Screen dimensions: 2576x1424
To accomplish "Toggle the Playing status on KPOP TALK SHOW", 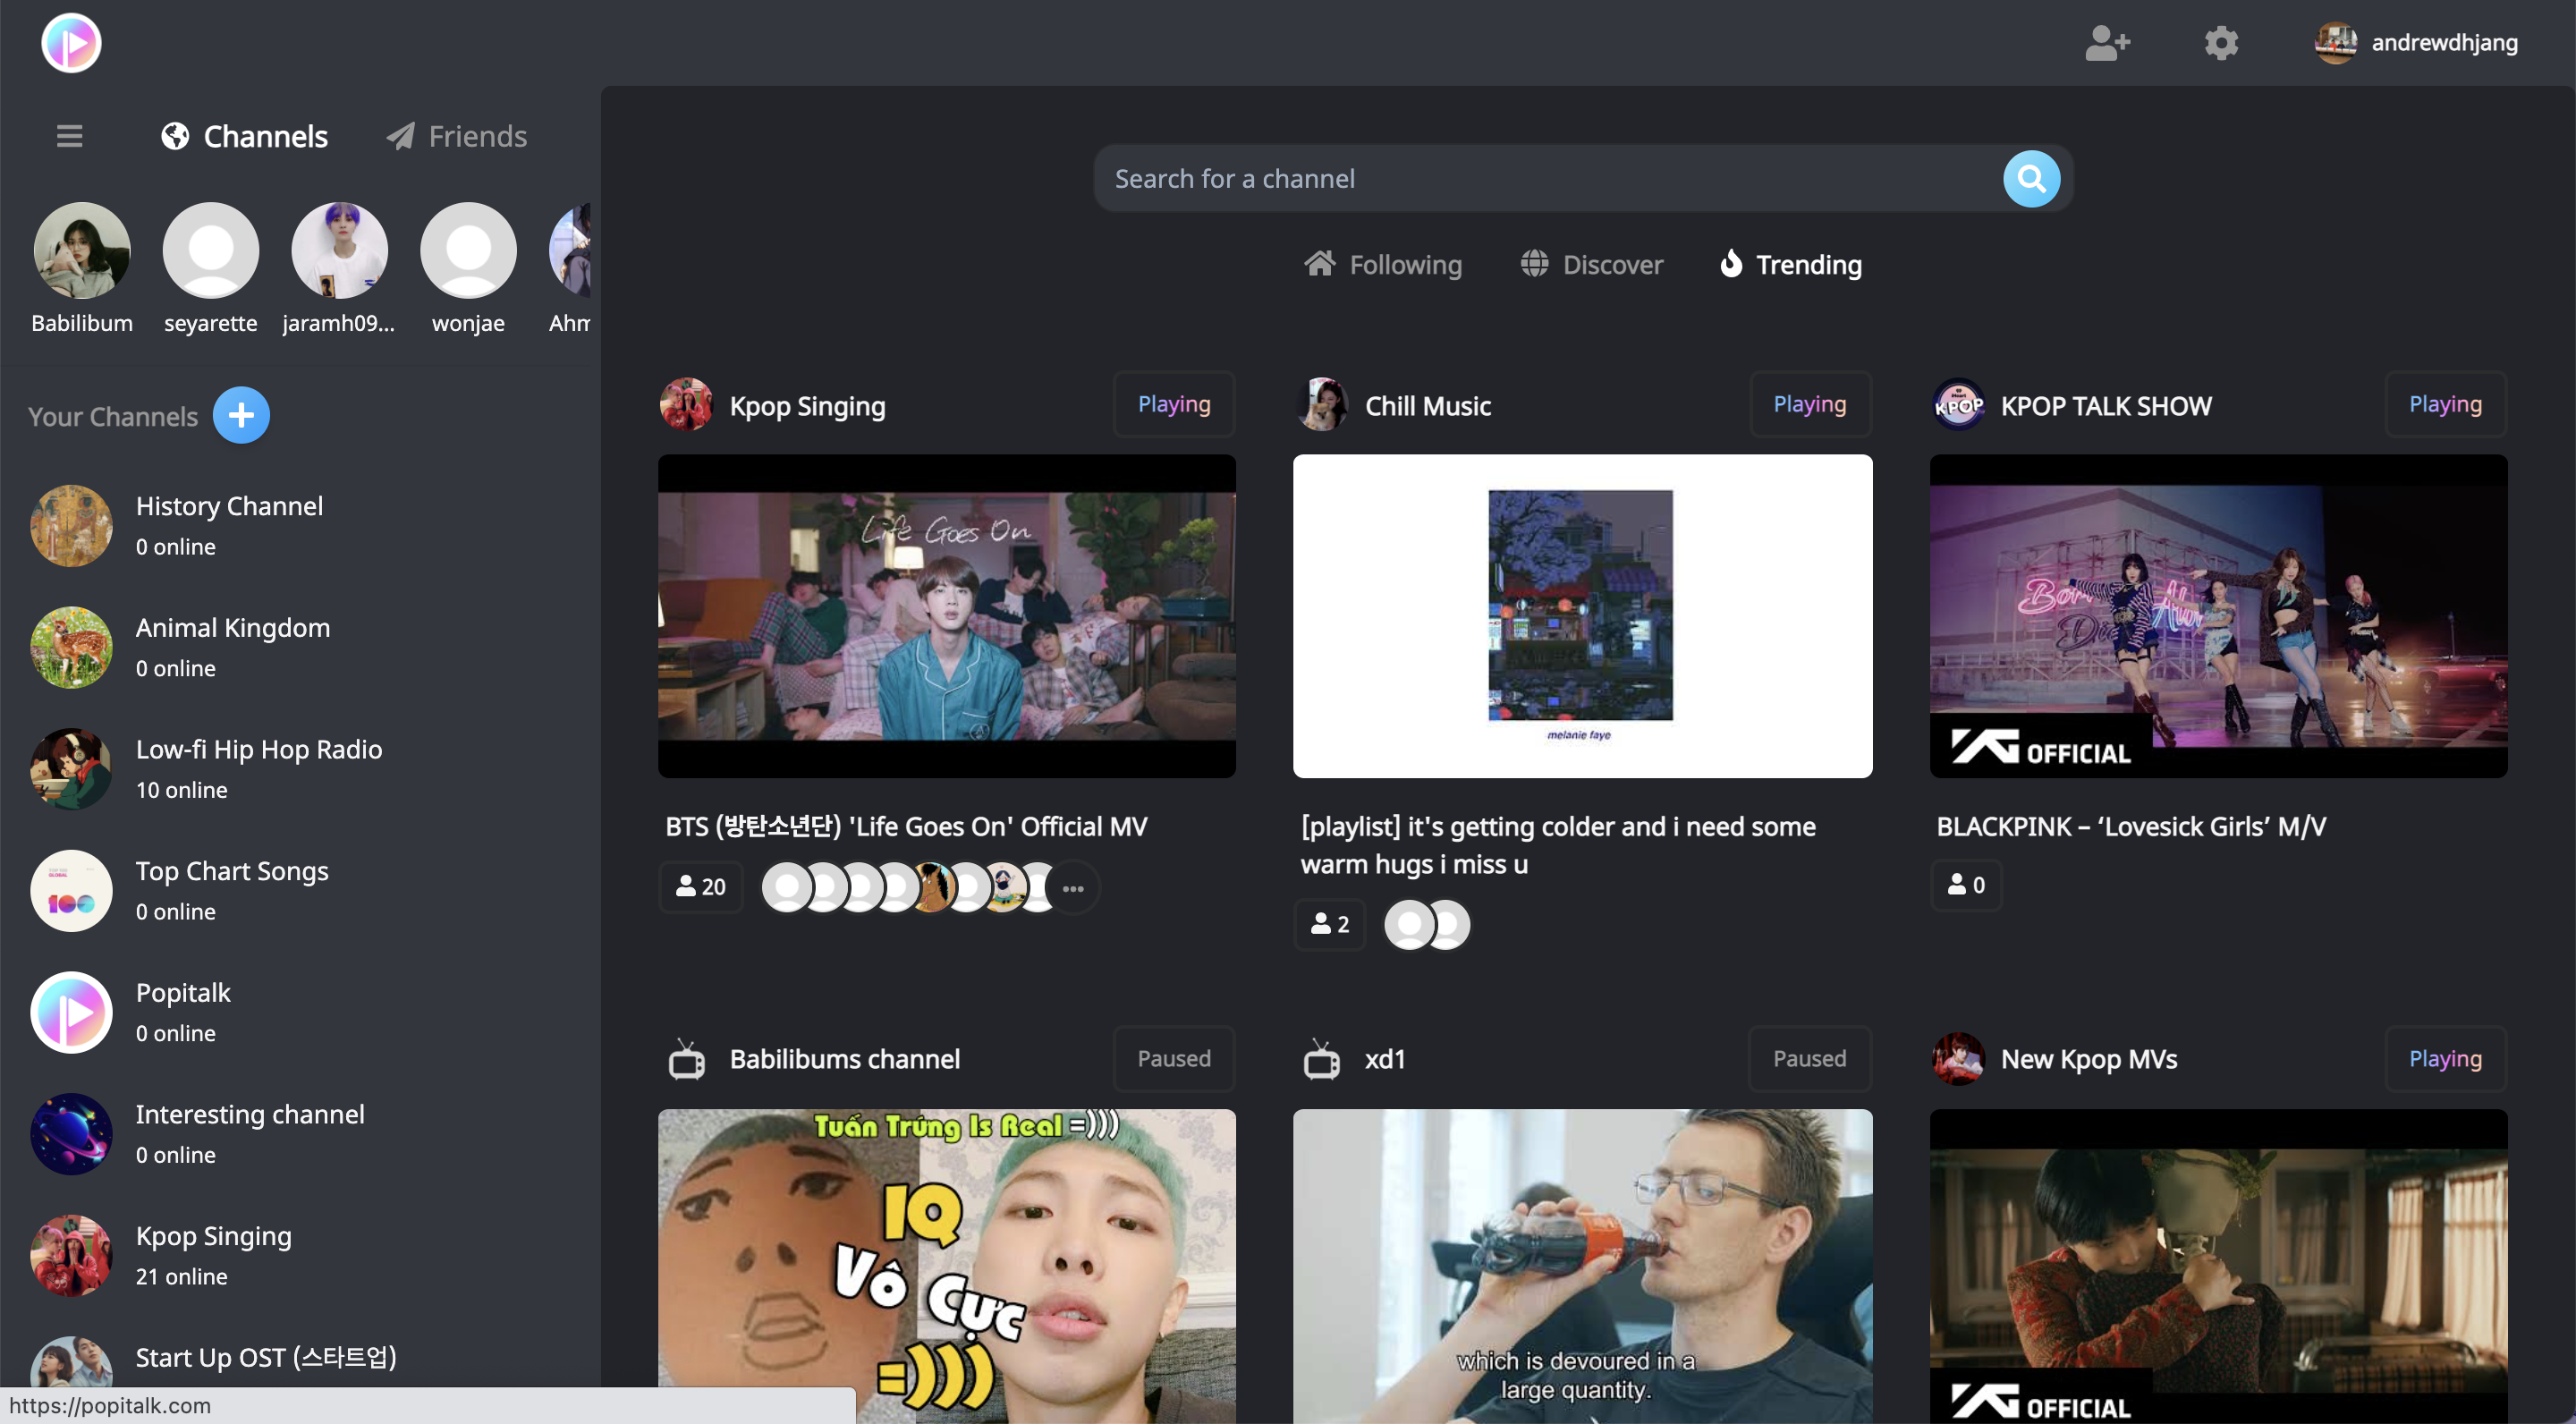I will click(x=2445, y=404).
